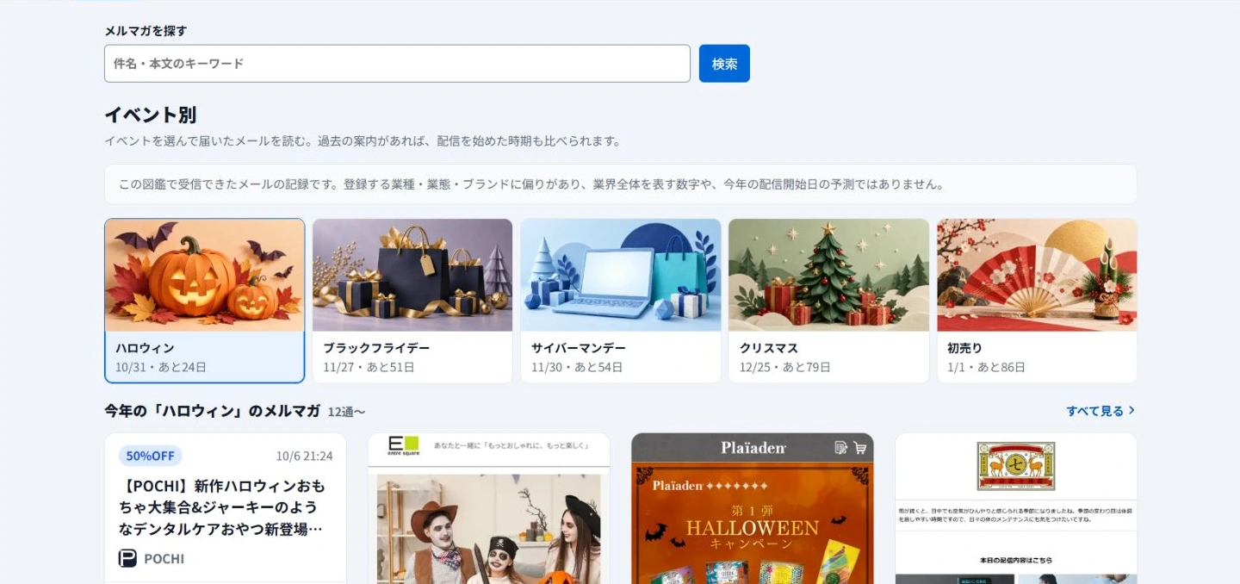Viewport: 1240px width, 584px height.
Task: Open the POCHI Halloween toy newsletter title
Action: tap(220, 507)
